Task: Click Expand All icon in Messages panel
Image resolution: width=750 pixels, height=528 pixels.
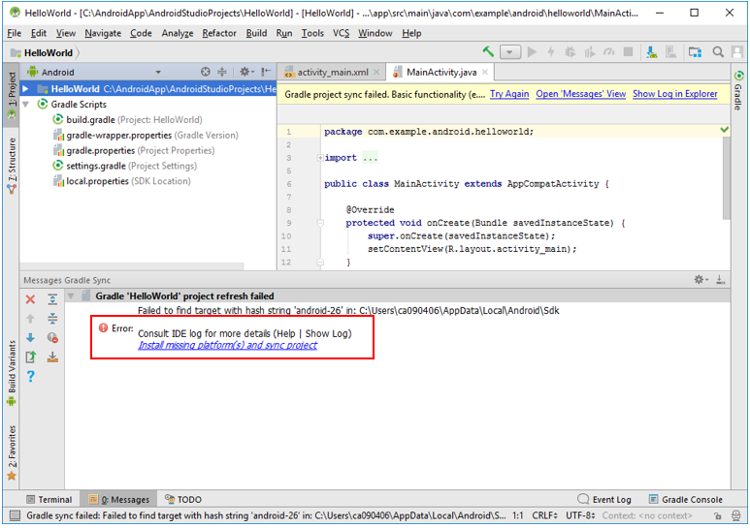Action: (x=52, y=299)
